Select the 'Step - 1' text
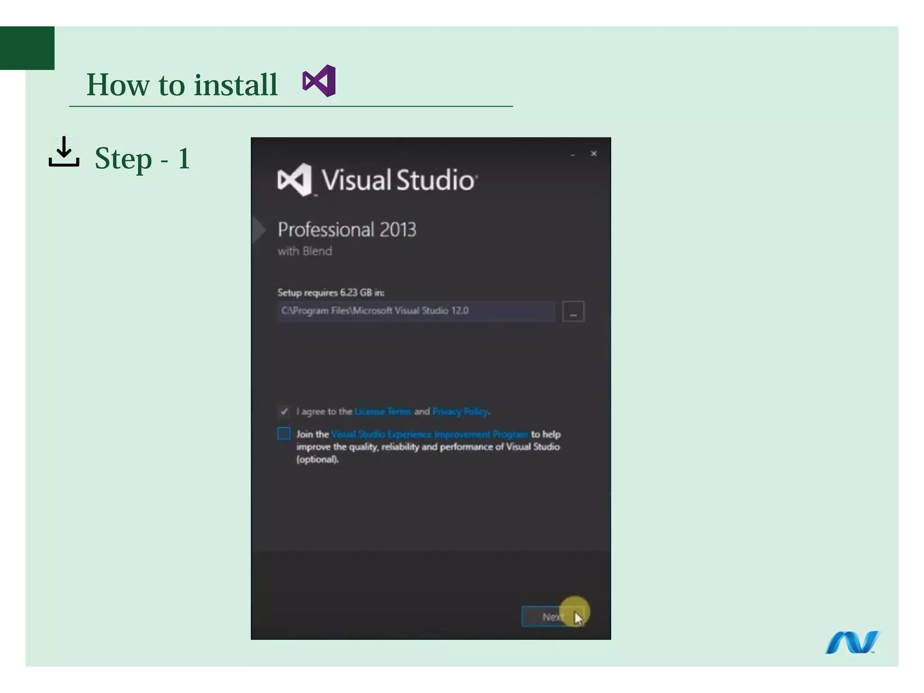The width and height of the screenshot is (924, 693). point(143,158)
